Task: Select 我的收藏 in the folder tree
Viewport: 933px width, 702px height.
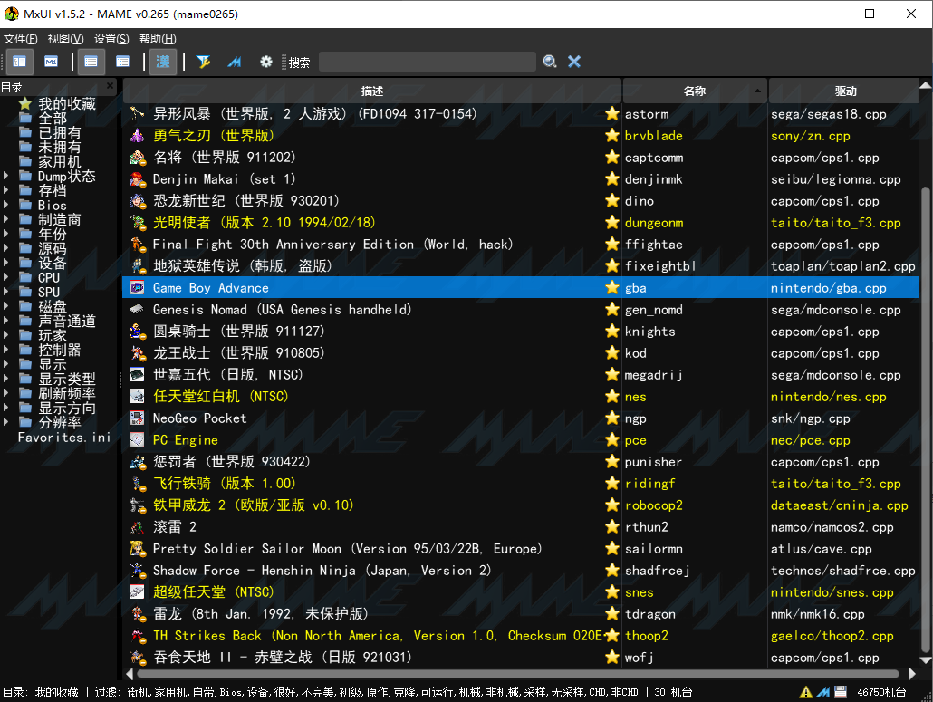Action: click(67, 104)
